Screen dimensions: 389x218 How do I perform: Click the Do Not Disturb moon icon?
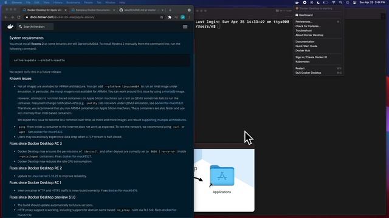318,2
